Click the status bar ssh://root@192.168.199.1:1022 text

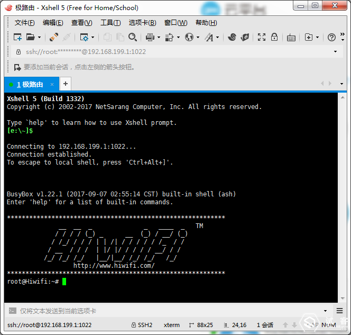click(x=50, y=325)
